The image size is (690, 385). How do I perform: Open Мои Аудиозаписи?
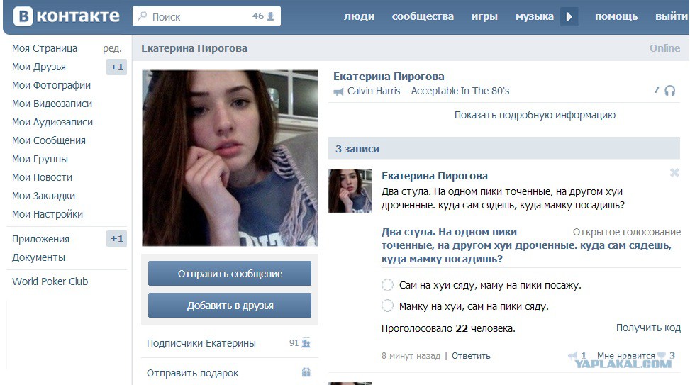pos(52,123)
